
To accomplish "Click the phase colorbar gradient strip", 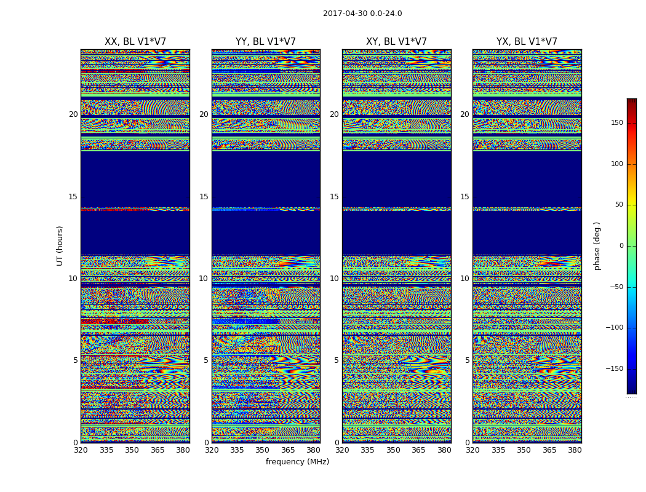I will (632, 246).
